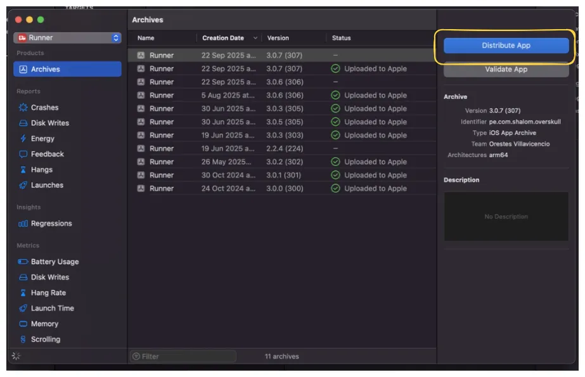This screenshot has height=377, width=585.
Task: Sort archives by Version column
Action: [278, 38]
